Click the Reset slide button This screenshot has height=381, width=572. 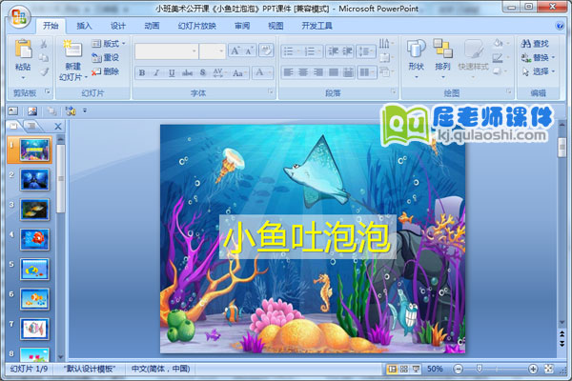[x=106, y=57]
